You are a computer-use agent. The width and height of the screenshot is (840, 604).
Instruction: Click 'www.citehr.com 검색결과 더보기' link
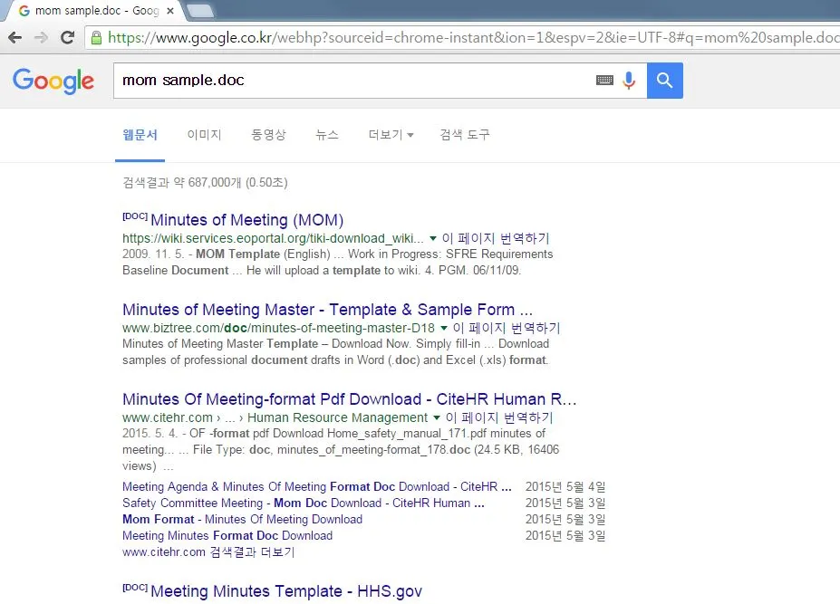coord(208,552)
